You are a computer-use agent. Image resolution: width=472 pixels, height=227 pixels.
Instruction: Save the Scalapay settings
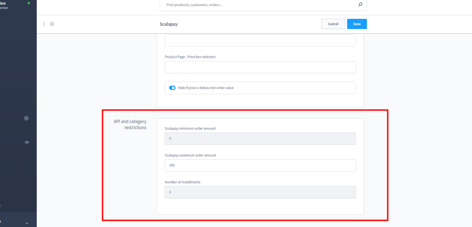357,24
